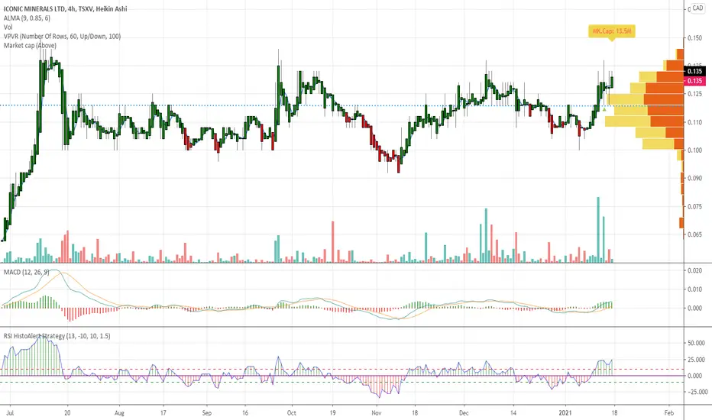This screenshot has width=712, height=420.
Task: Click the Nov date on time axis
Action: coord(377,412)
